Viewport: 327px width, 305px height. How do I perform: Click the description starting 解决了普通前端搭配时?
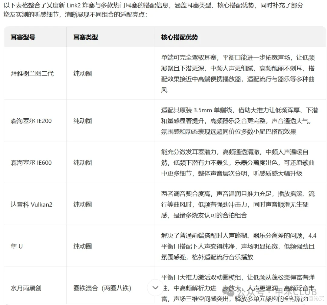pos(239,246)
